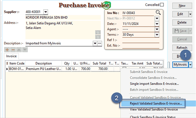
Task: Click the BOM-01 item code cell
Action: pyautogui.click(x=17, y=69)
